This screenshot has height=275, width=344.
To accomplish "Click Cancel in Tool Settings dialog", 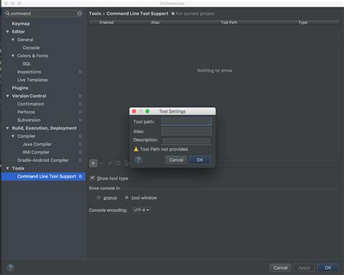I will (176, 160).
